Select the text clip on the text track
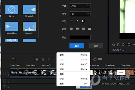Screen dimensions: 135x90 83,86
